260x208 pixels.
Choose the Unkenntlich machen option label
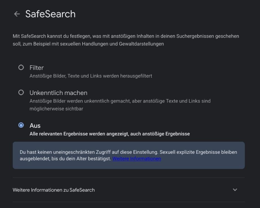58,93
